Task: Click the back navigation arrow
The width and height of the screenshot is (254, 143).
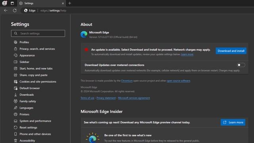Action: click(6, 11)
